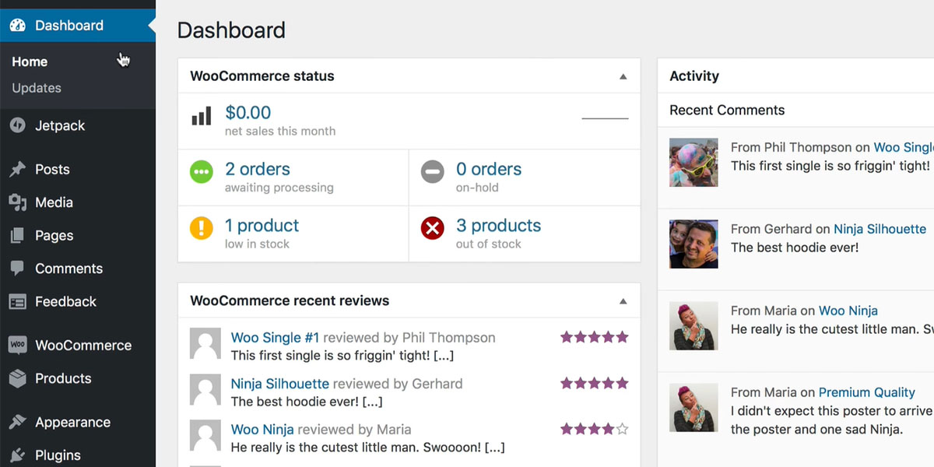Open the Home submenu item

click(x=30, y=61)
